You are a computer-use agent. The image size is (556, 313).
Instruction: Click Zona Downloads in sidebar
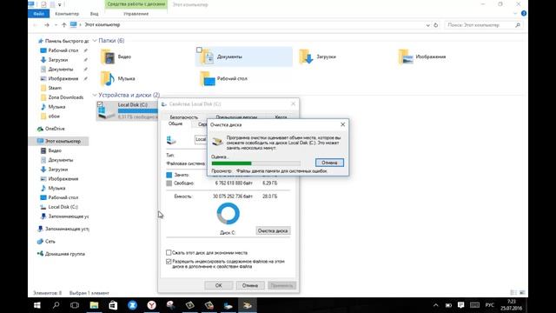click(66, 97)
